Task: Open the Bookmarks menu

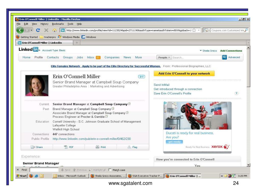Action: click(x=58, y=24)
